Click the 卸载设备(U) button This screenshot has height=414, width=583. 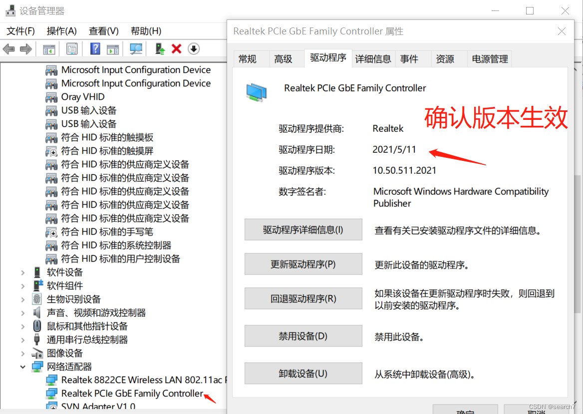click(303, 374)
